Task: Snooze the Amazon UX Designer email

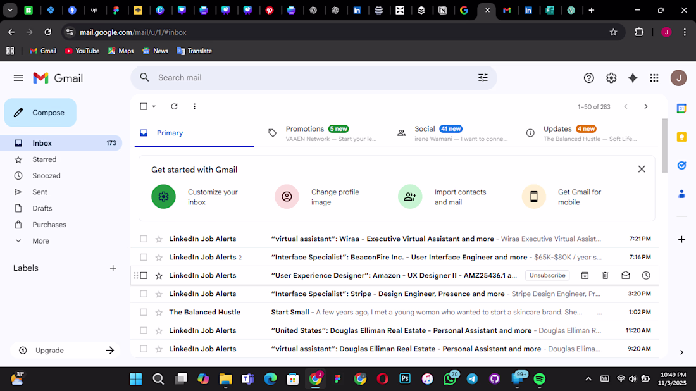Action: pos(646,276)
